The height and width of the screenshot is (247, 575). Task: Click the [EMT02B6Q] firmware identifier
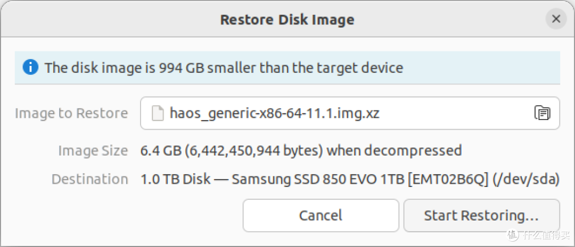pyautogui.click(x=448, y=180)
